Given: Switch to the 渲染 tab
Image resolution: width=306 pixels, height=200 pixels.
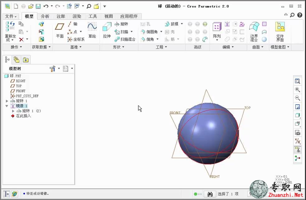Looking at the screenshot, I should click(77, 16).
